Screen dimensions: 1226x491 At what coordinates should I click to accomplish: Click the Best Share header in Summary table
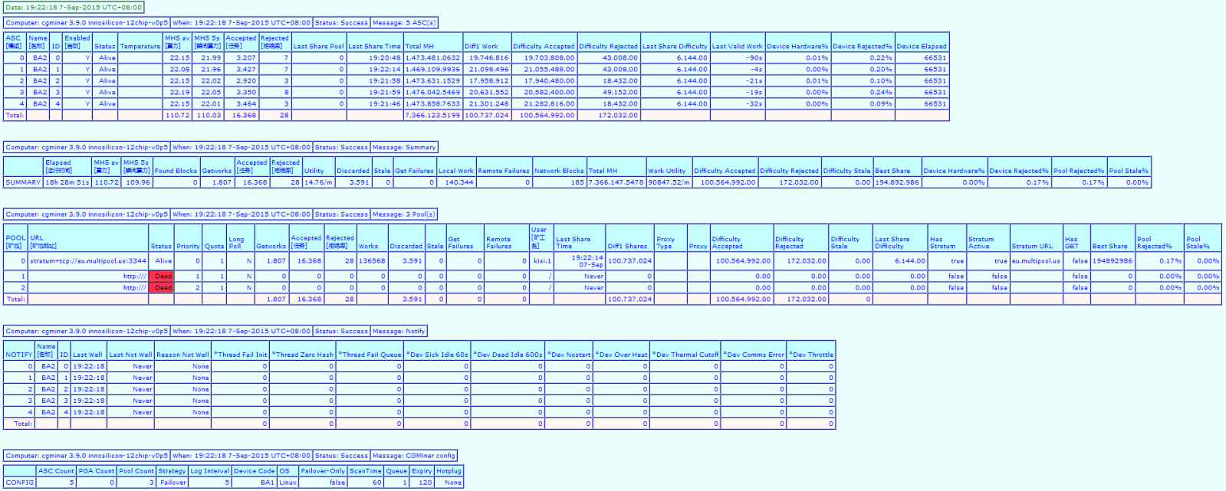892,171
